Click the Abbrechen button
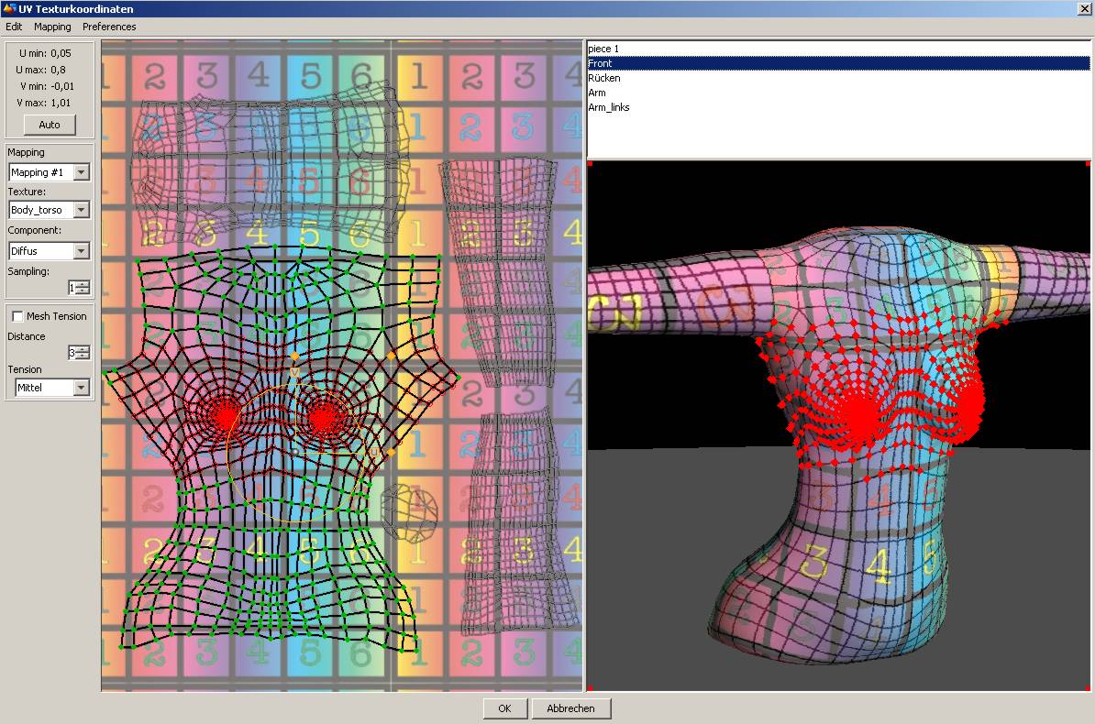This screenshot has height=724, width=1095. pyautogui.click(x=570, y=708)
